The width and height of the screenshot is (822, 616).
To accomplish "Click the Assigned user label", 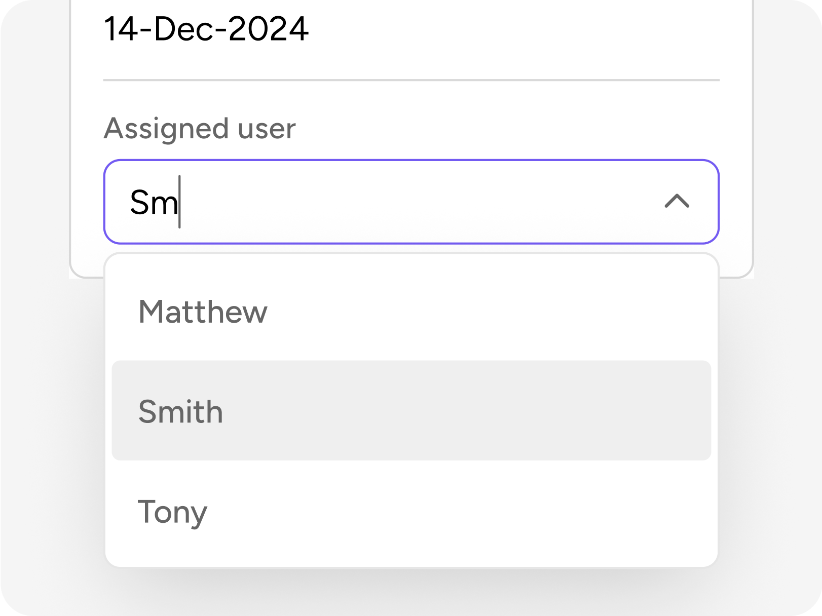I will [200, 128].
